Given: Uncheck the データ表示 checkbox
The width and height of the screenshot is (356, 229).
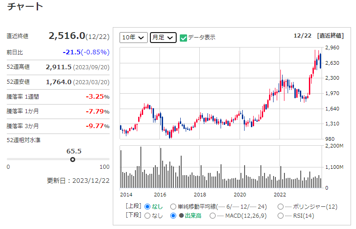Looking at the screenshot, I should coord(183,38).
